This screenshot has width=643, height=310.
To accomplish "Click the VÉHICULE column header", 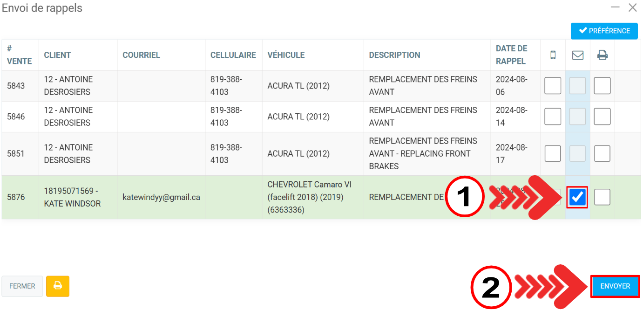I will click(286, 55).
